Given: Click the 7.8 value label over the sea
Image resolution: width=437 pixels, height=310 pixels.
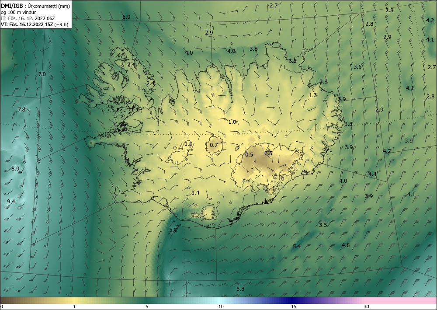Looking at the screenshot, I should pyautogui.click(x=21, y=110).
